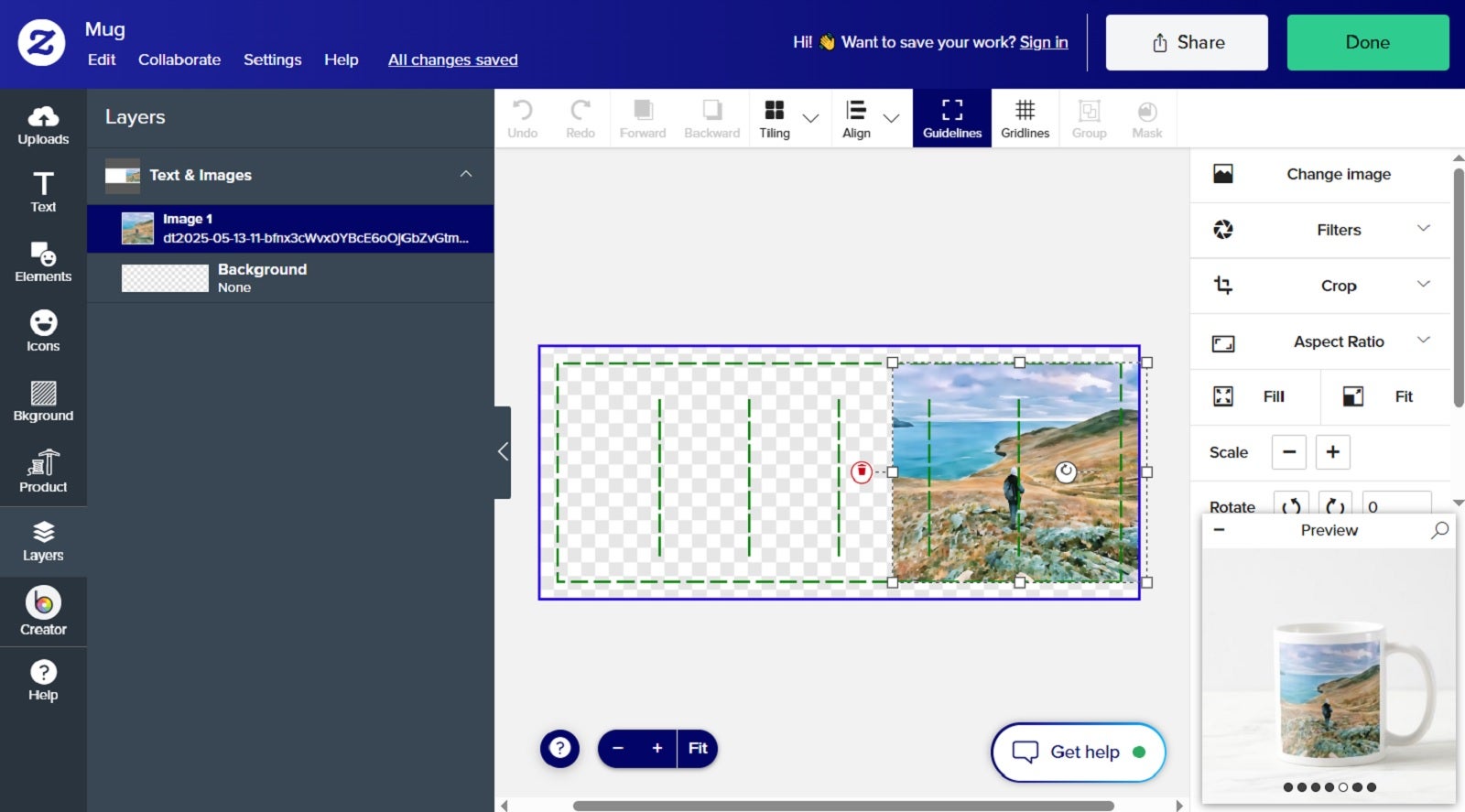
Task: Open the Bkground panel
Action: 43,401
